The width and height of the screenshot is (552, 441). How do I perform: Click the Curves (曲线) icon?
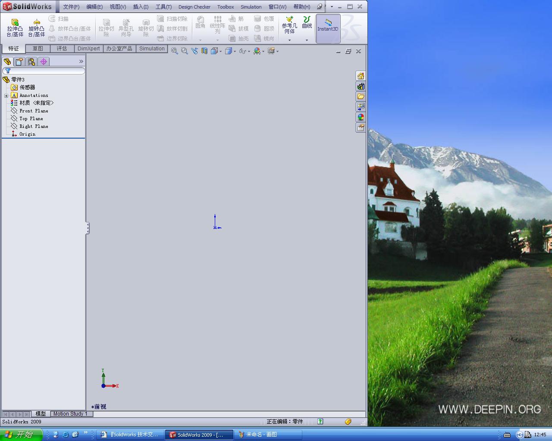307,22
